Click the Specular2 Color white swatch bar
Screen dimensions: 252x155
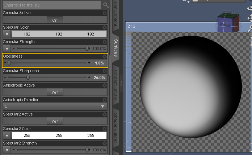59,135
